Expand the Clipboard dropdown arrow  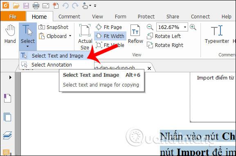pyautogui.click(x=70, y=36)
